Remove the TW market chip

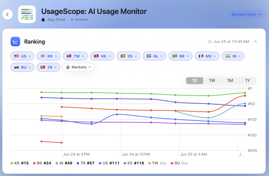point(83,56)
